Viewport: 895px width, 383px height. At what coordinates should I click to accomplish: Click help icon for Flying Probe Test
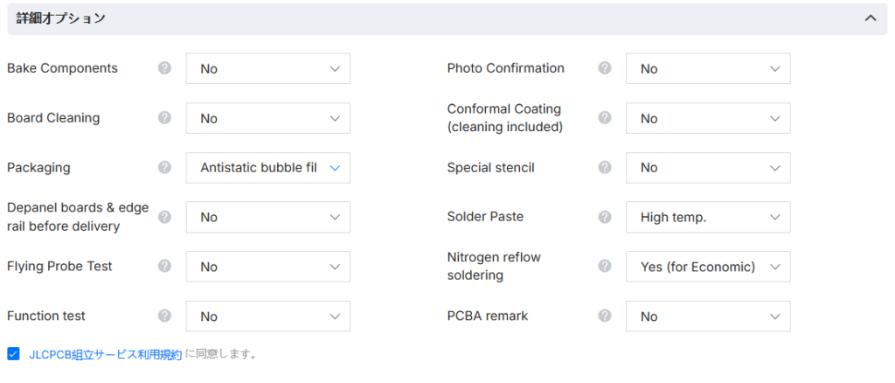[164, 266]
